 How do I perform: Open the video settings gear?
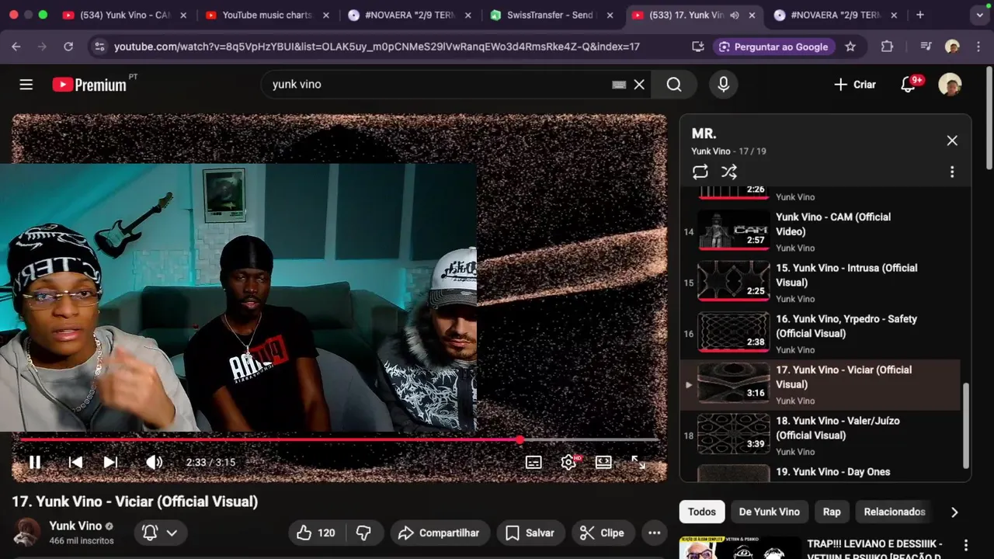point(568,462)
